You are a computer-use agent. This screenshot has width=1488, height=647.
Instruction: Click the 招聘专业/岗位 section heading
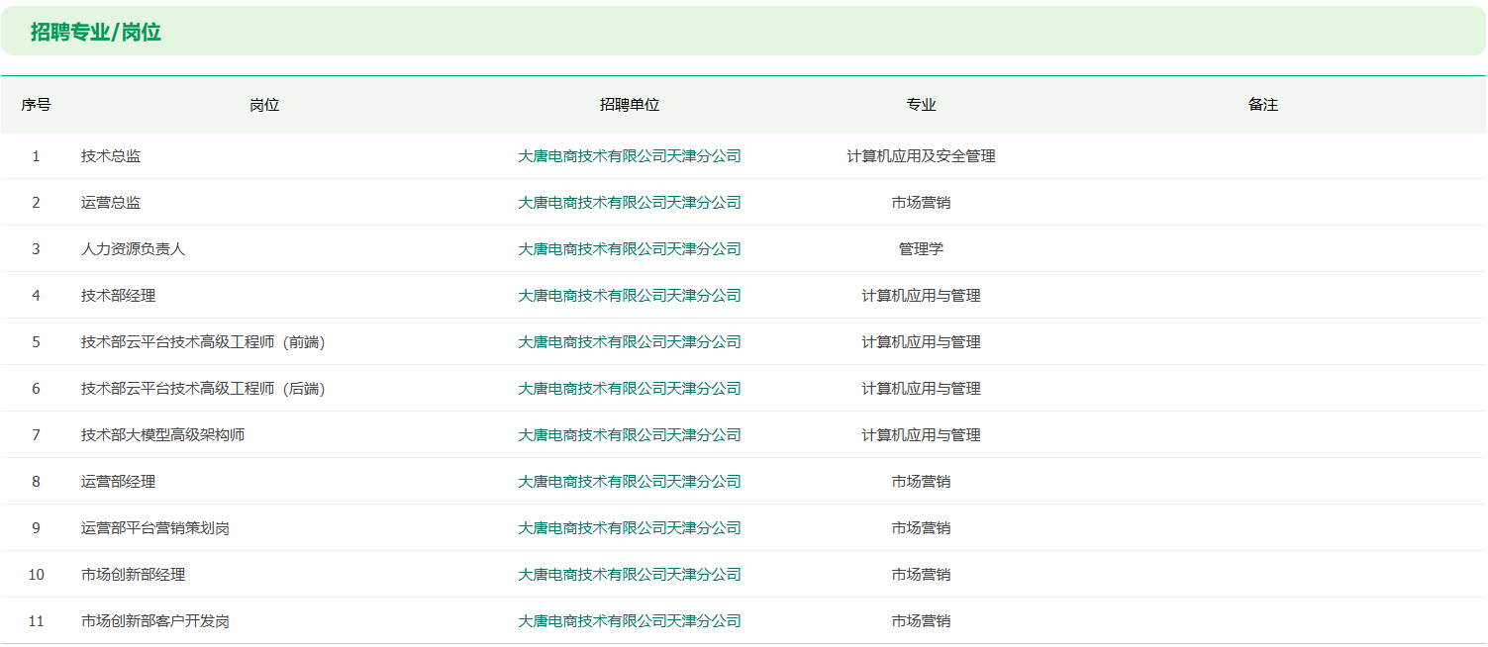(96, 32)
